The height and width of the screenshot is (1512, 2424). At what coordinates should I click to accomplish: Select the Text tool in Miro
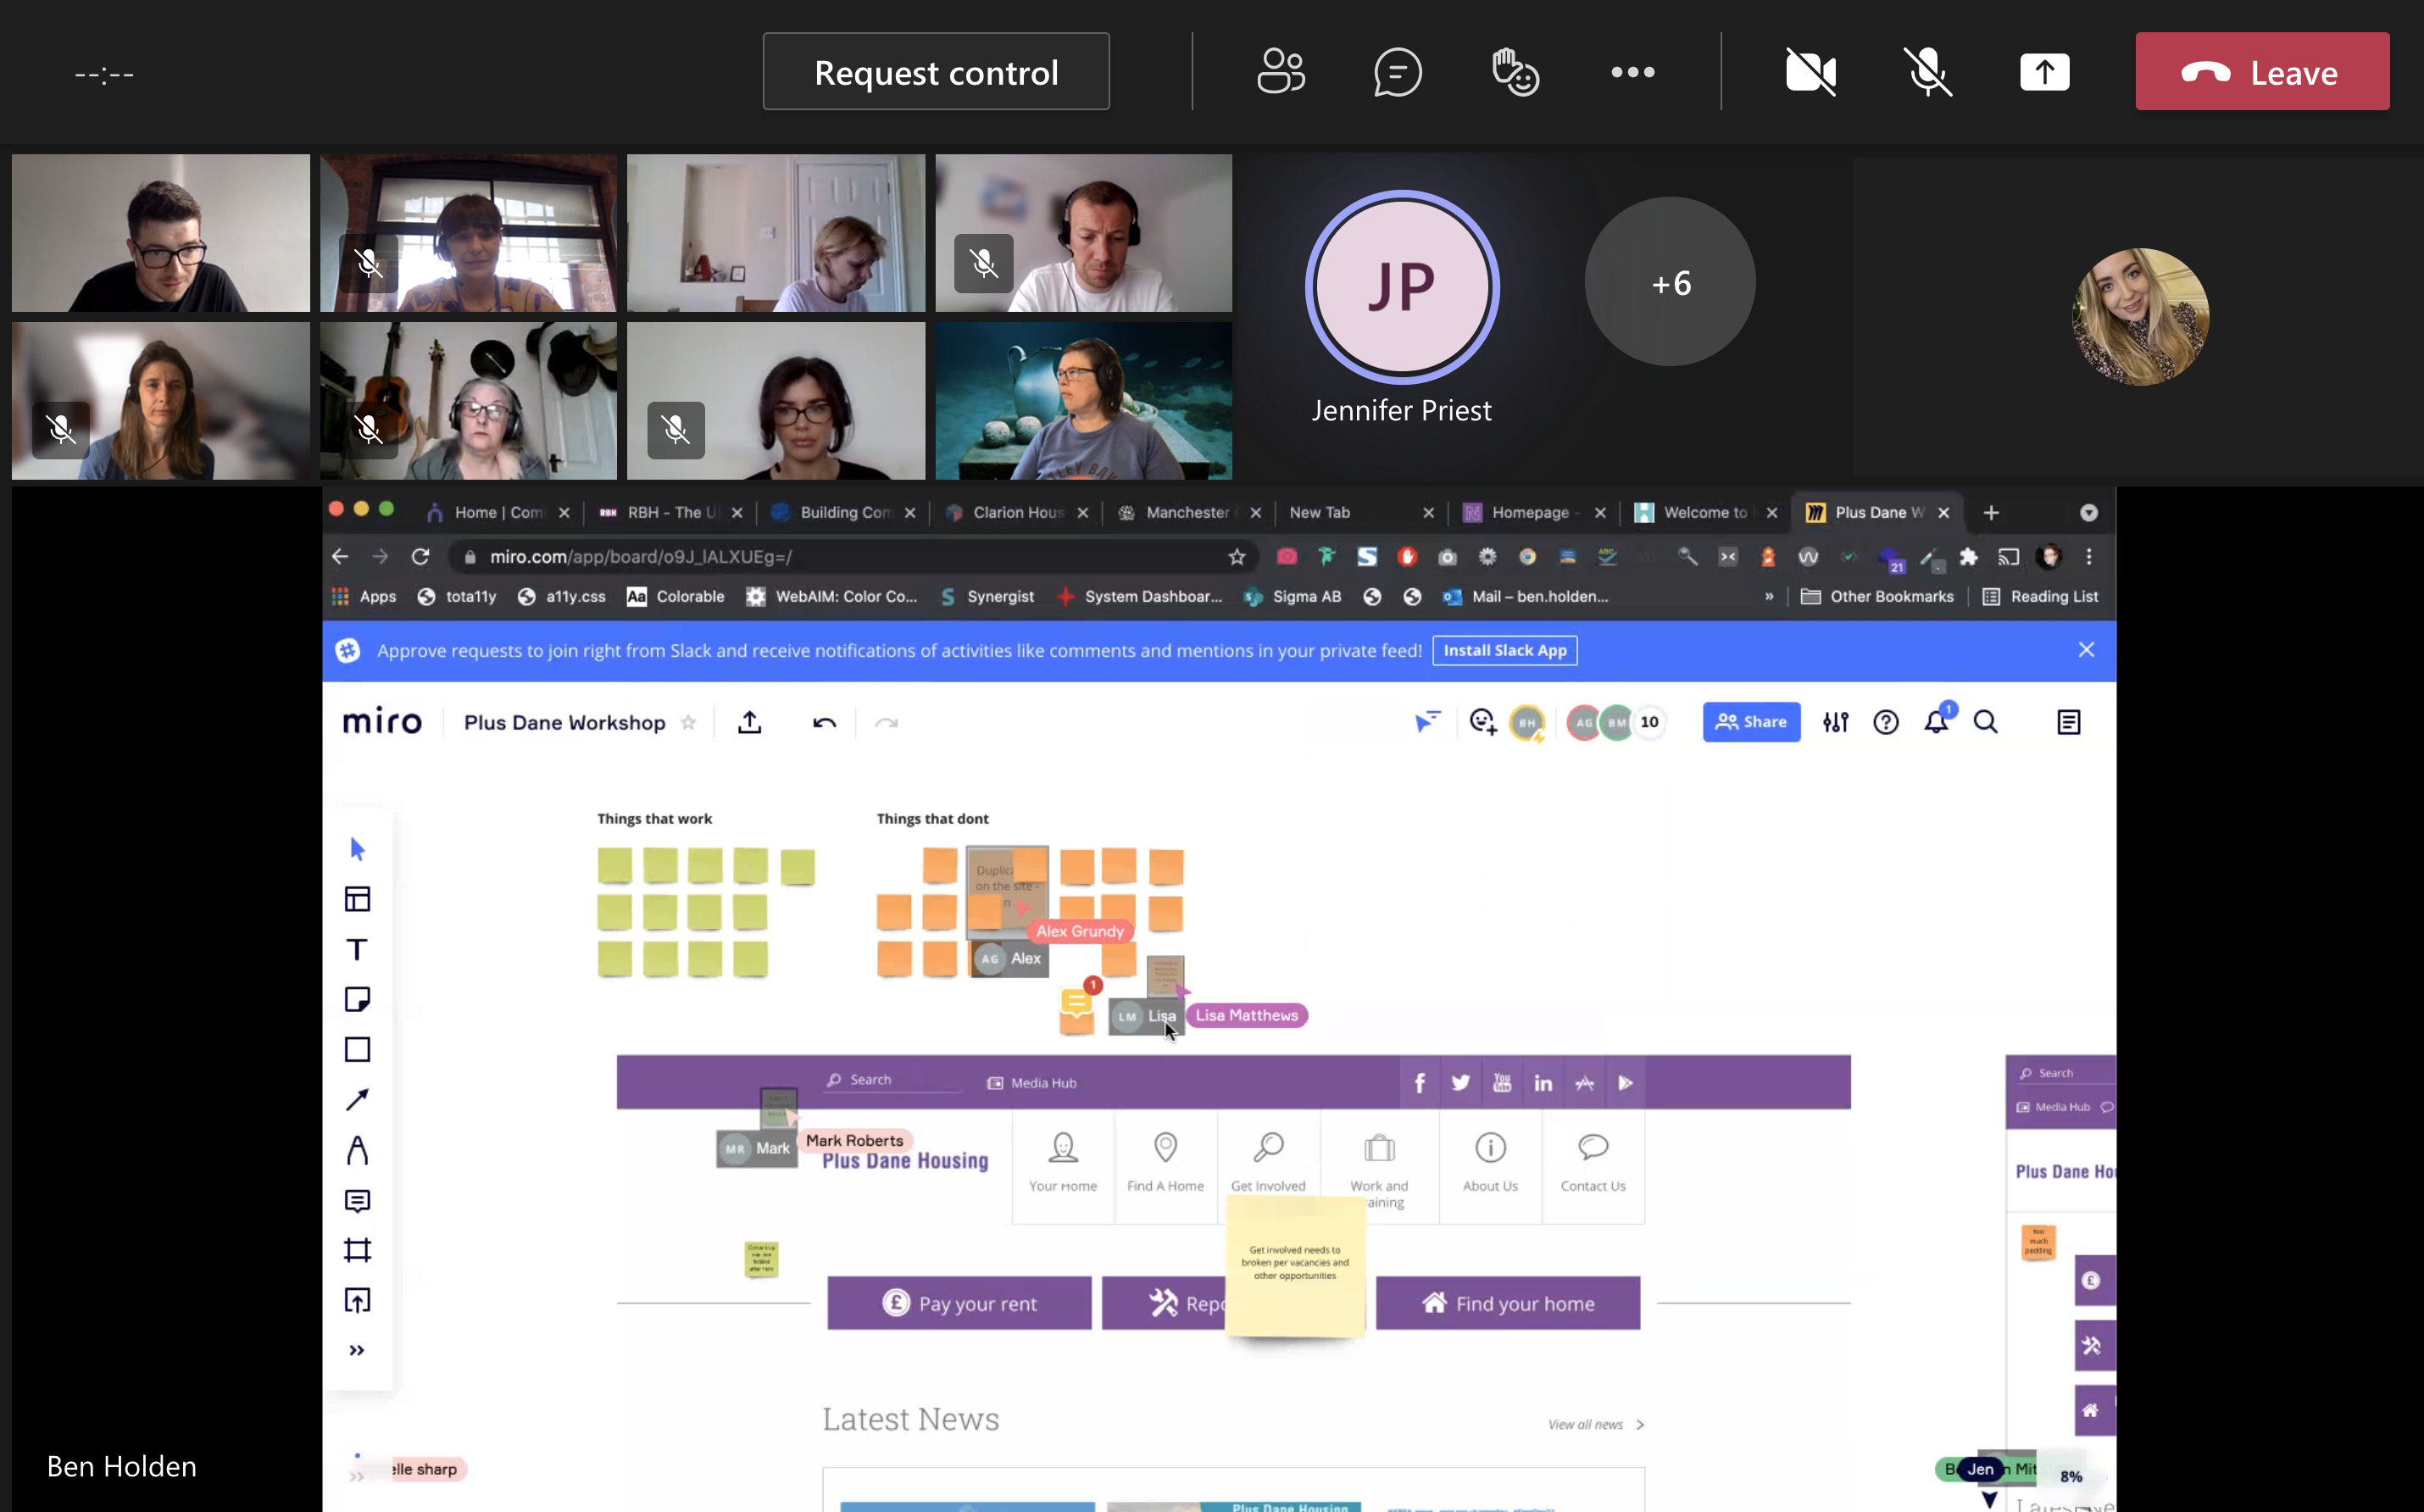pos(357,949)
